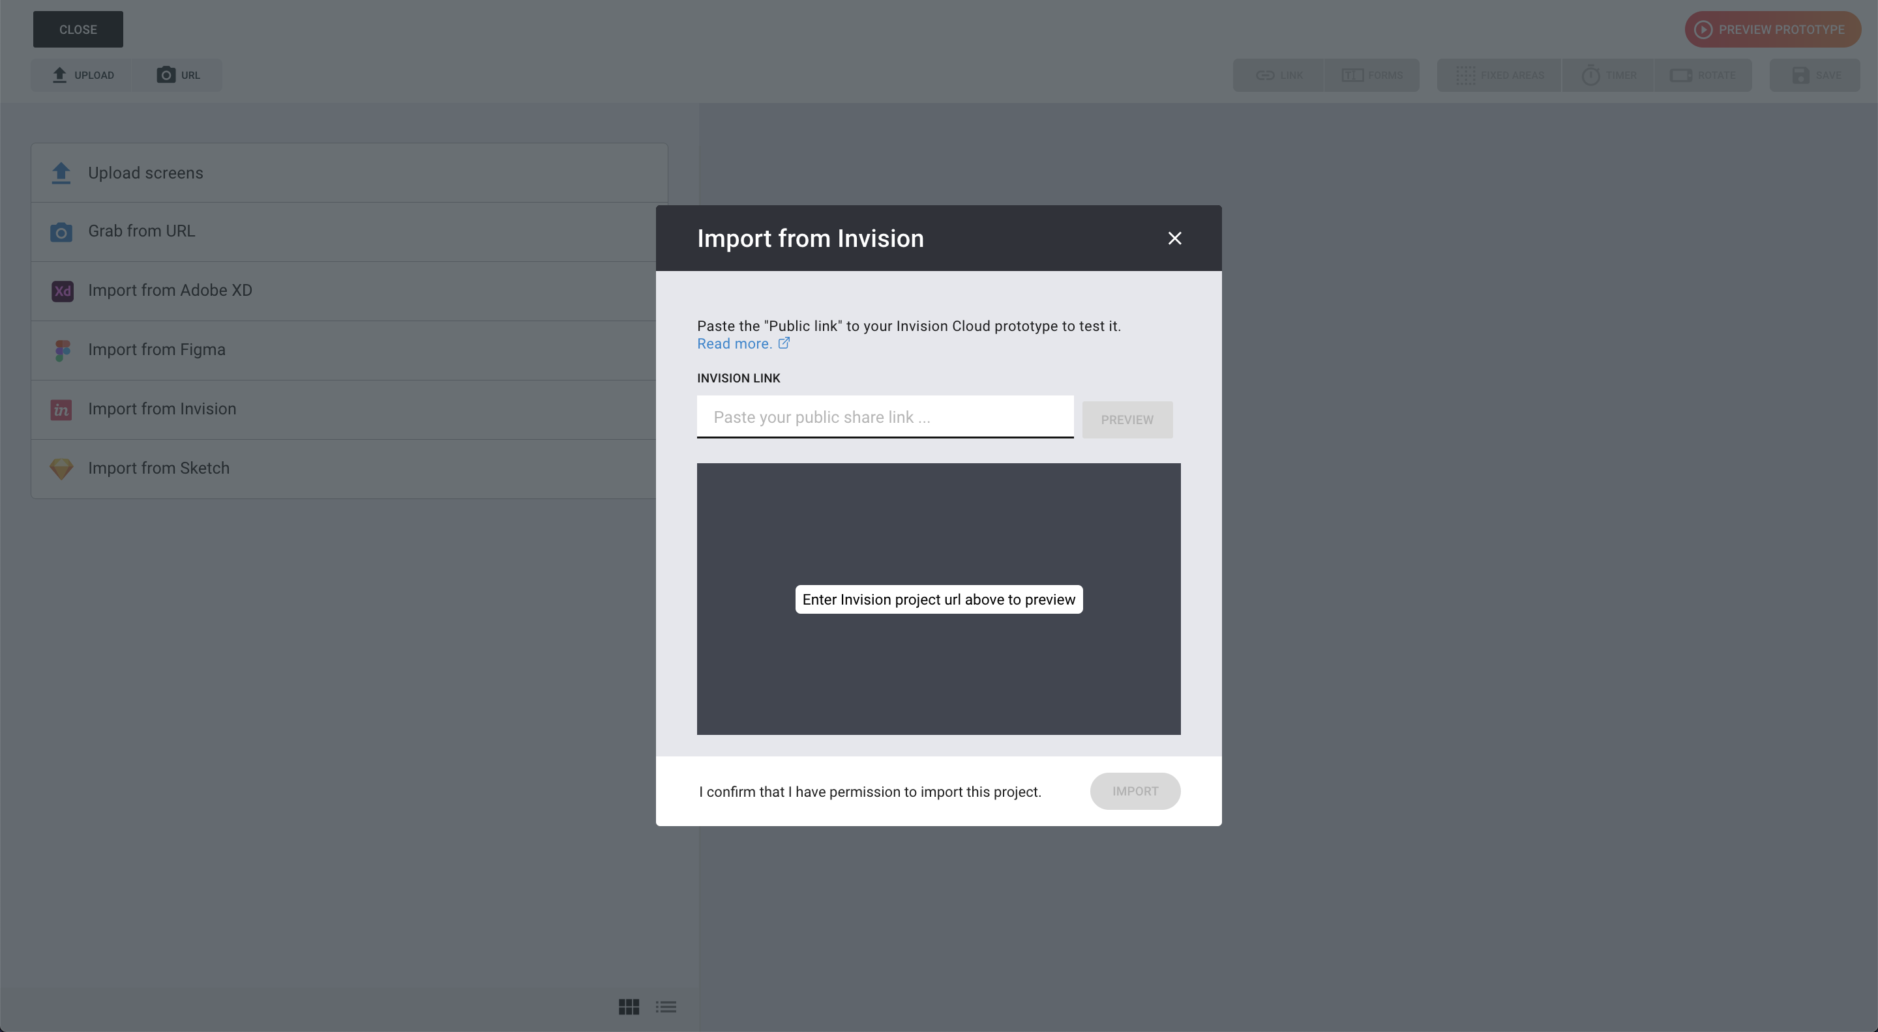
Task: Click the CLOSE button at top left
Action: [78, 29]
